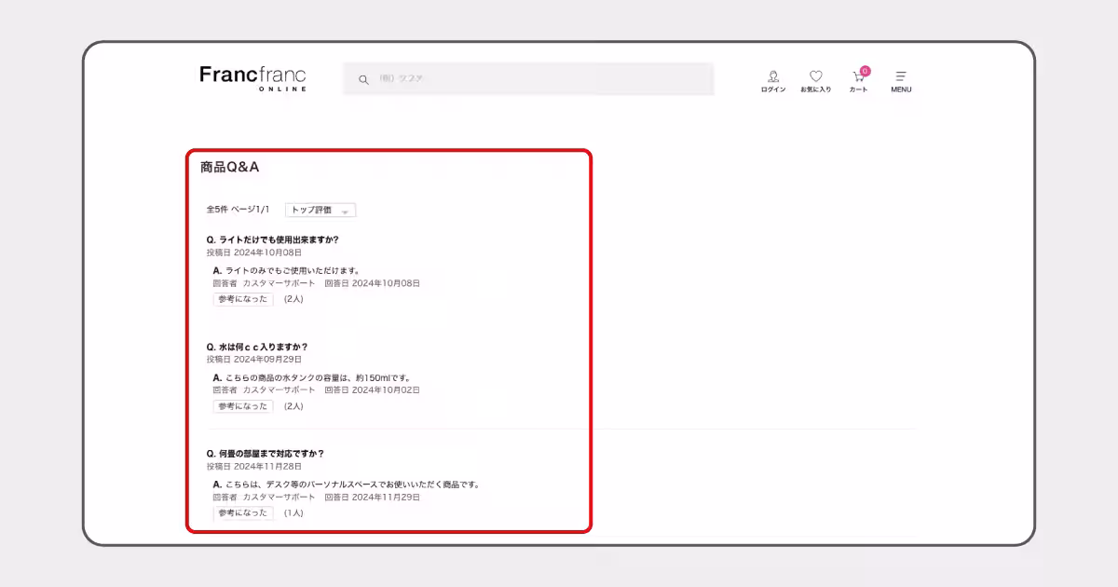Click the お気に入り heart icon
The image size is (1118, 587).
(x=816, y=75)
